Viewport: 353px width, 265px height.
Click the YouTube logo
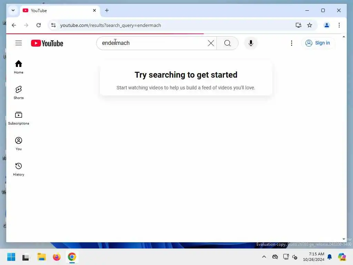click(x=47, y=43)
